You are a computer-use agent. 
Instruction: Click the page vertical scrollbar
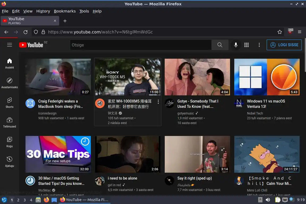coord(305,56)
